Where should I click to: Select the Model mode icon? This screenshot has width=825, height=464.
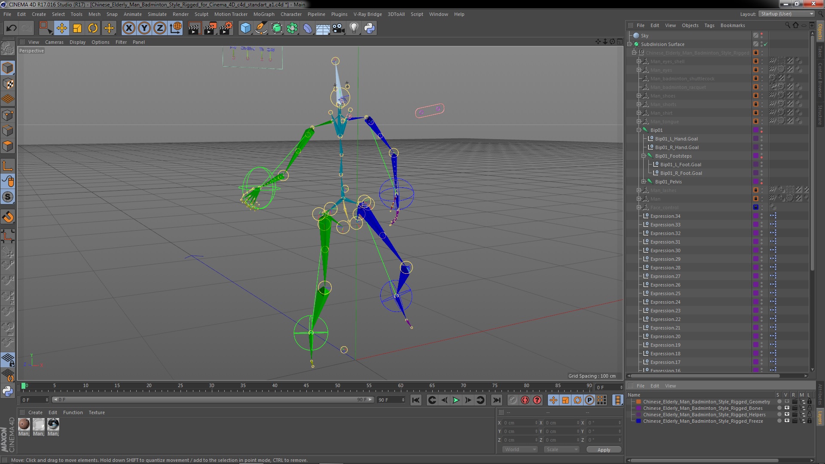tap(8, 68)
